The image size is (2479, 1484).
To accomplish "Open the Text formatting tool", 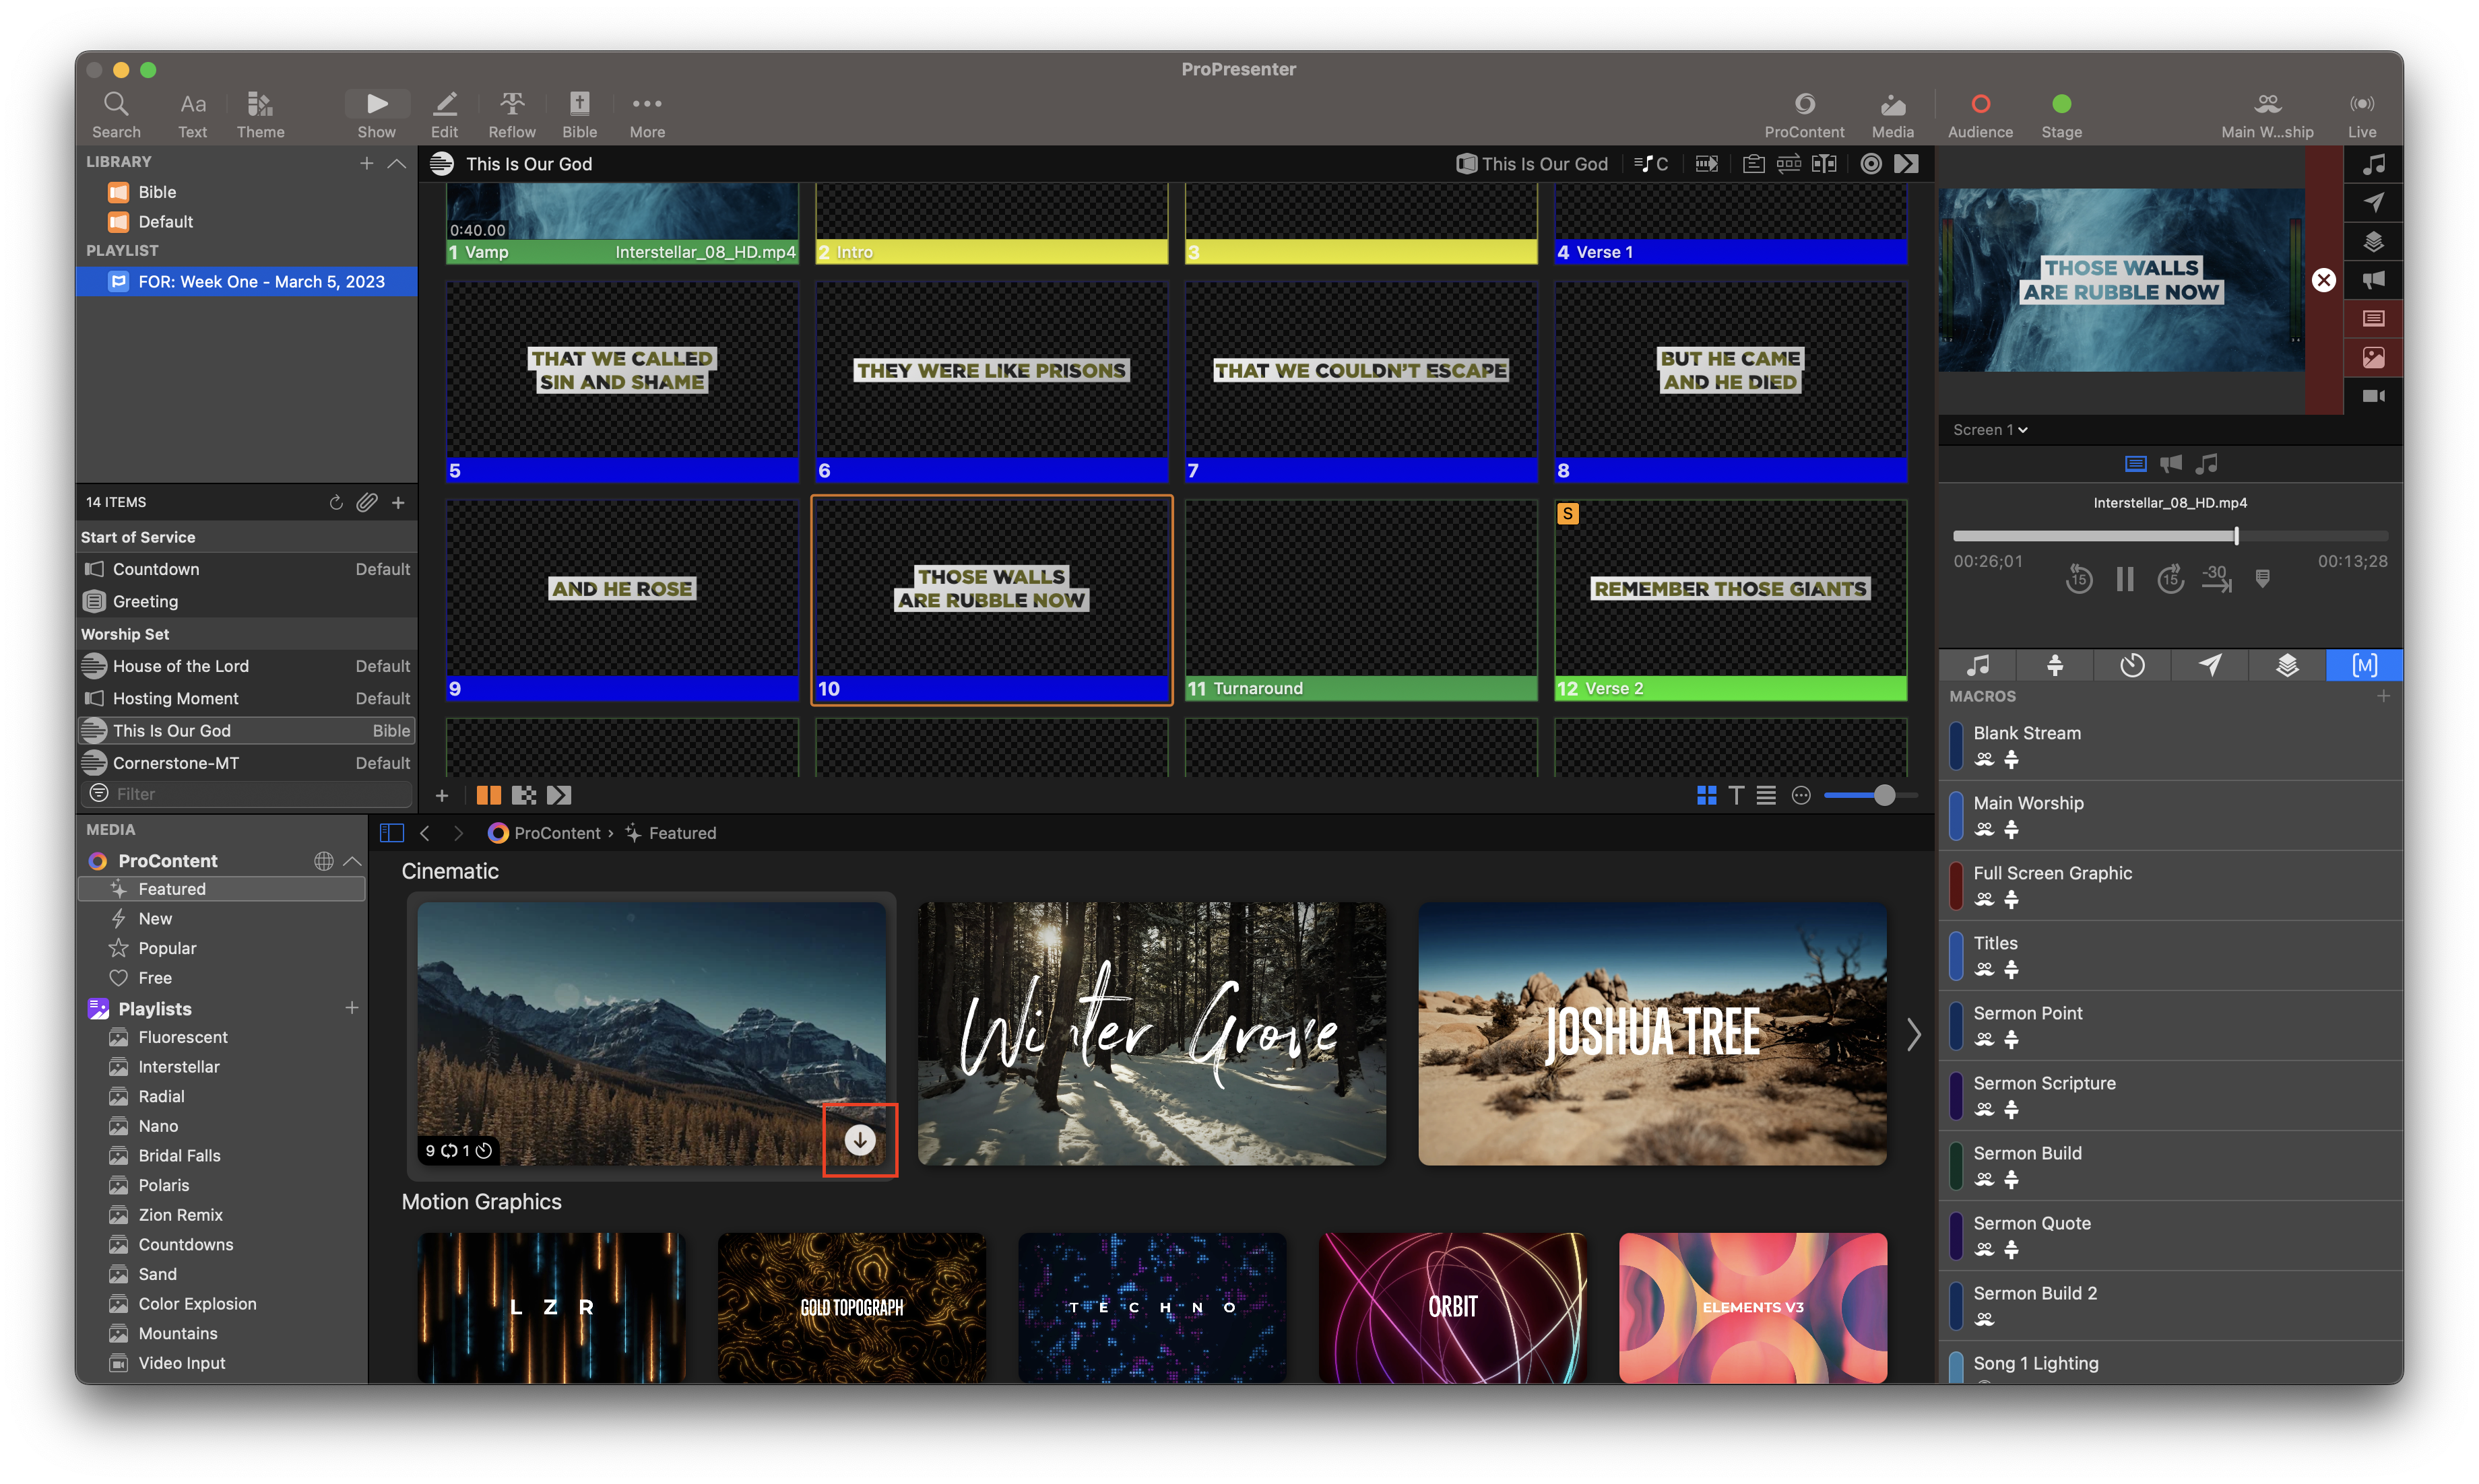I will 192,115.
